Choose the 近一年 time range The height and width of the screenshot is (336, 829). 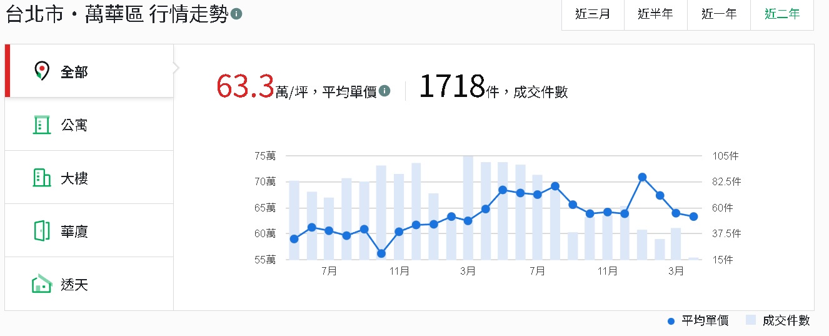pyautogui.click(x=719, y=14)
